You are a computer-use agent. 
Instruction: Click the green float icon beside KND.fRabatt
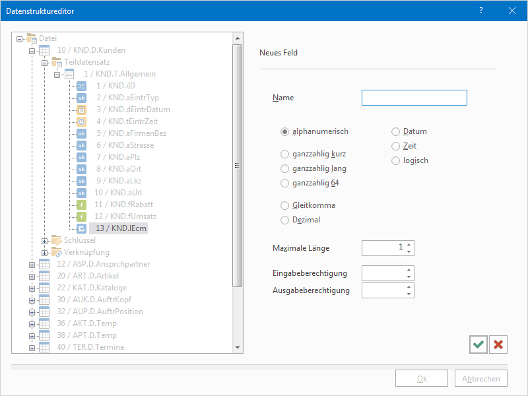[81, 205]
